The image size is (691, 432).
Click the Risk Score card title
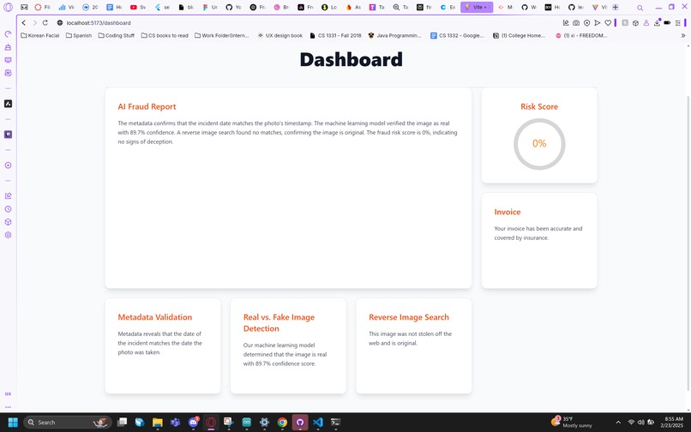[x=539, y=106]
